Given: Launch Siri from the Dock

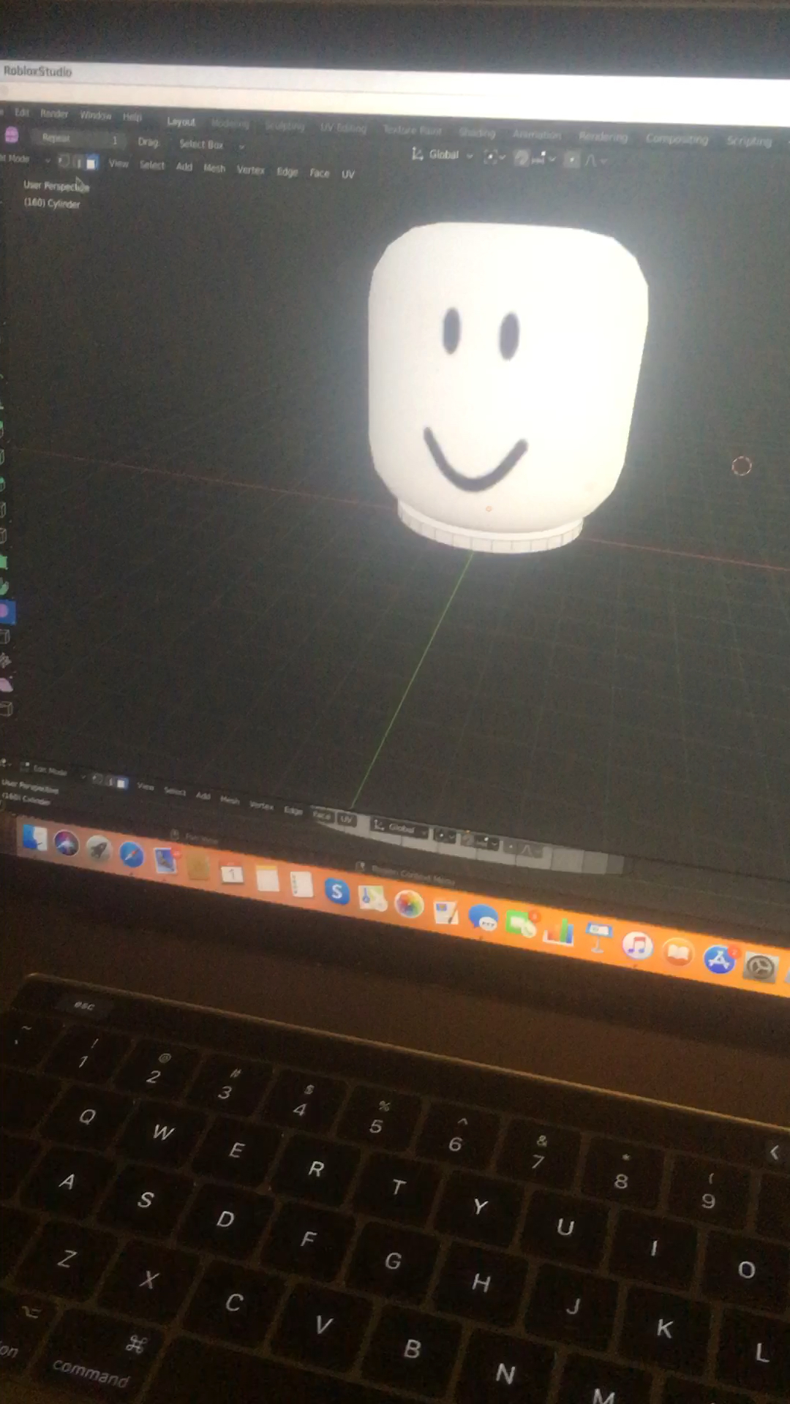Looking at the screenshot, I should [66, 844].
